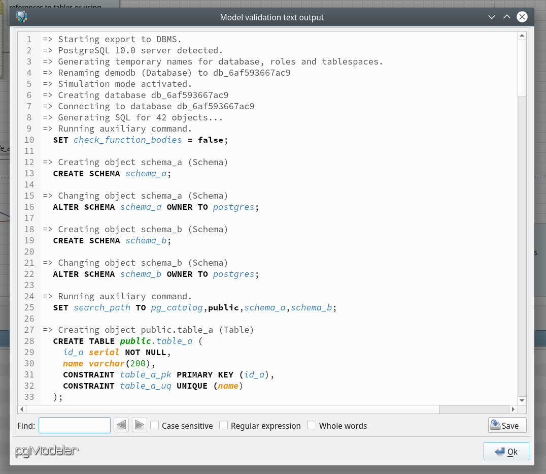
Task: Click the find next arrow icon
Action: [x=139, y=425]
